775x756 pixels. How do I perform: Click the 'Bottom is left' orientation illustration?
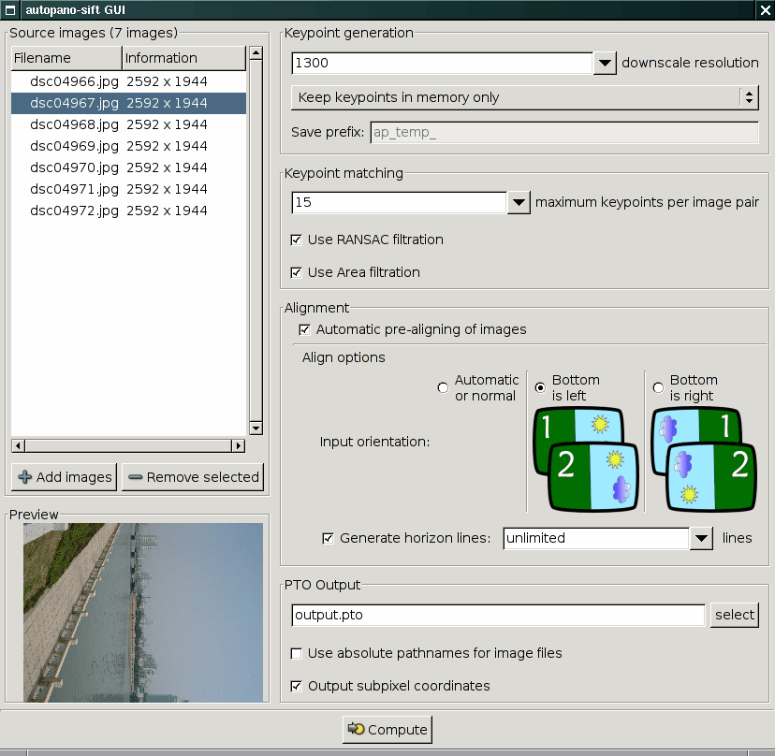pos(586,459)
